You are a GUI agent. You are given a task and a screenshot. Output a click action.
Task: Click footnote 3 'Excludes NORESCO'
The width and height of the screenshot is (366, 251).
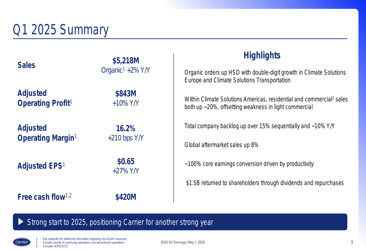pyautogui.click(x=52, y=246)
